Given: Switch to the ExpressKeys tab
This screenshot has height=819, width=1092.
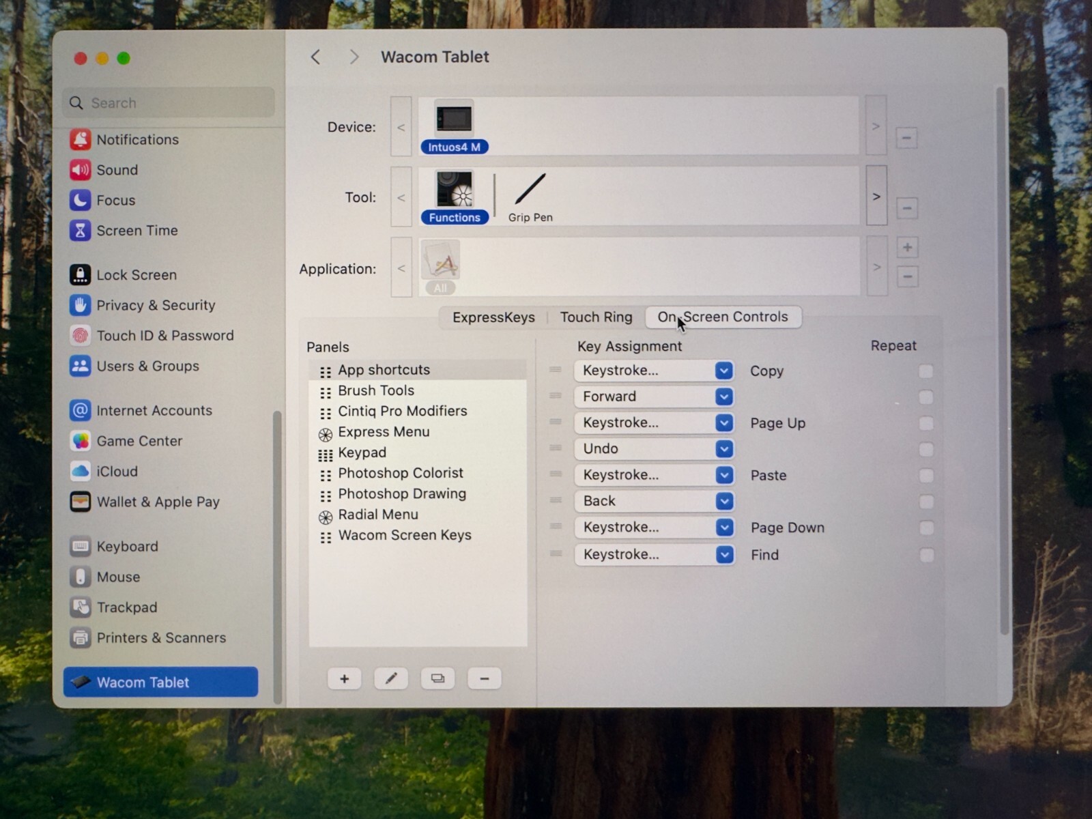Looking at the screenshot, I should point(493,318).
